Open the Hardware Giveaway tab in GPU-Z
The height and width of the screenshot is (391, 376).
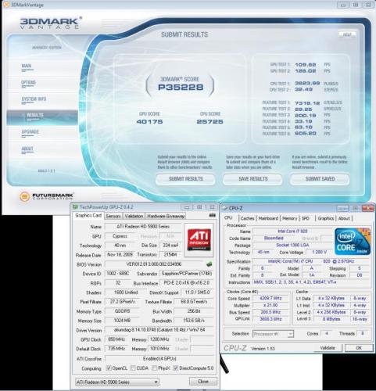point(166,216)
